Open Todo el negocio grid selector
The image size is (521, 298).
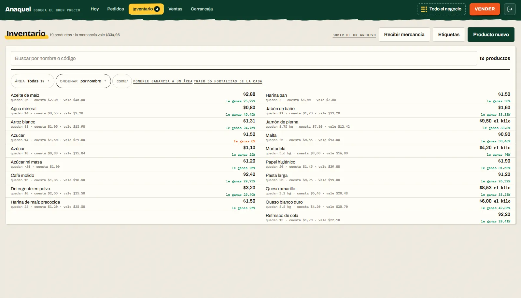click(441, 9)
